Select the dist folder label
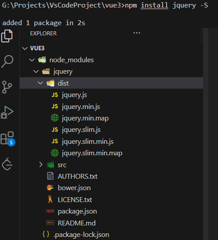The image size is (218, 240). tap(63, 83)
